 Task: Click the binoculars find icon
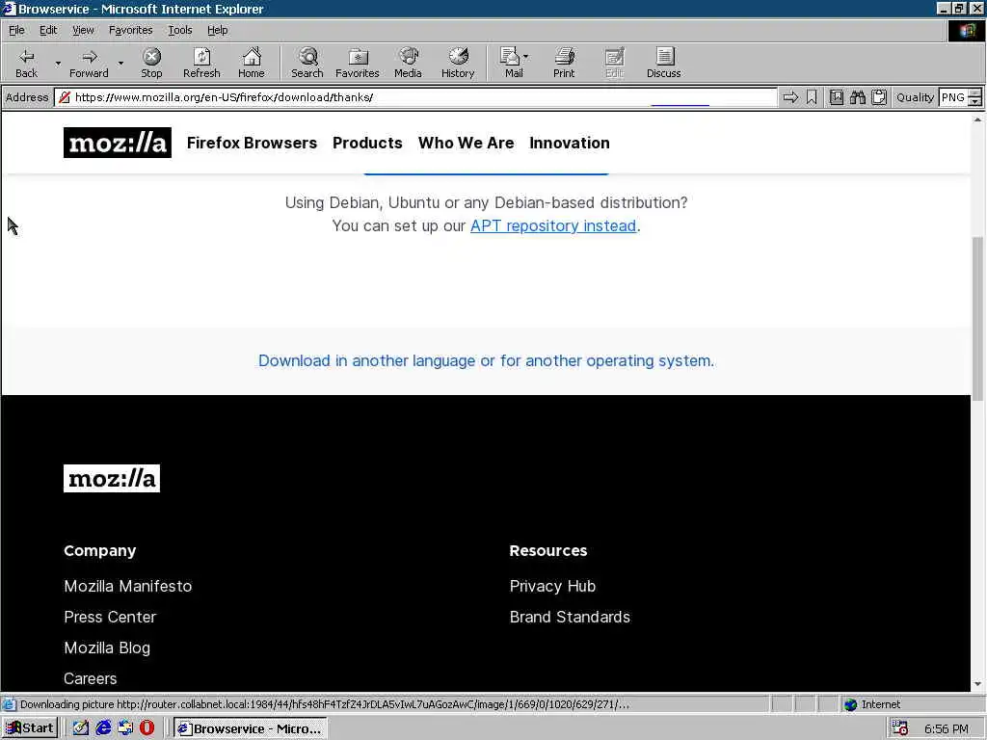(857, 97)
